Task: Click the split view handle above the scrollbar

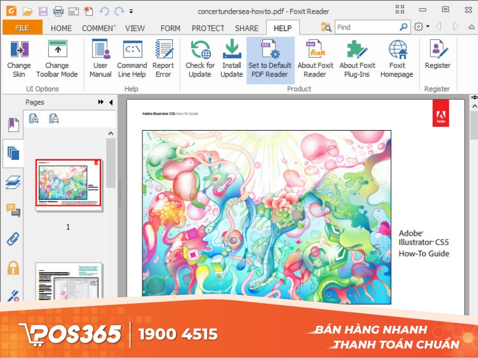Action: coord(474,98)
